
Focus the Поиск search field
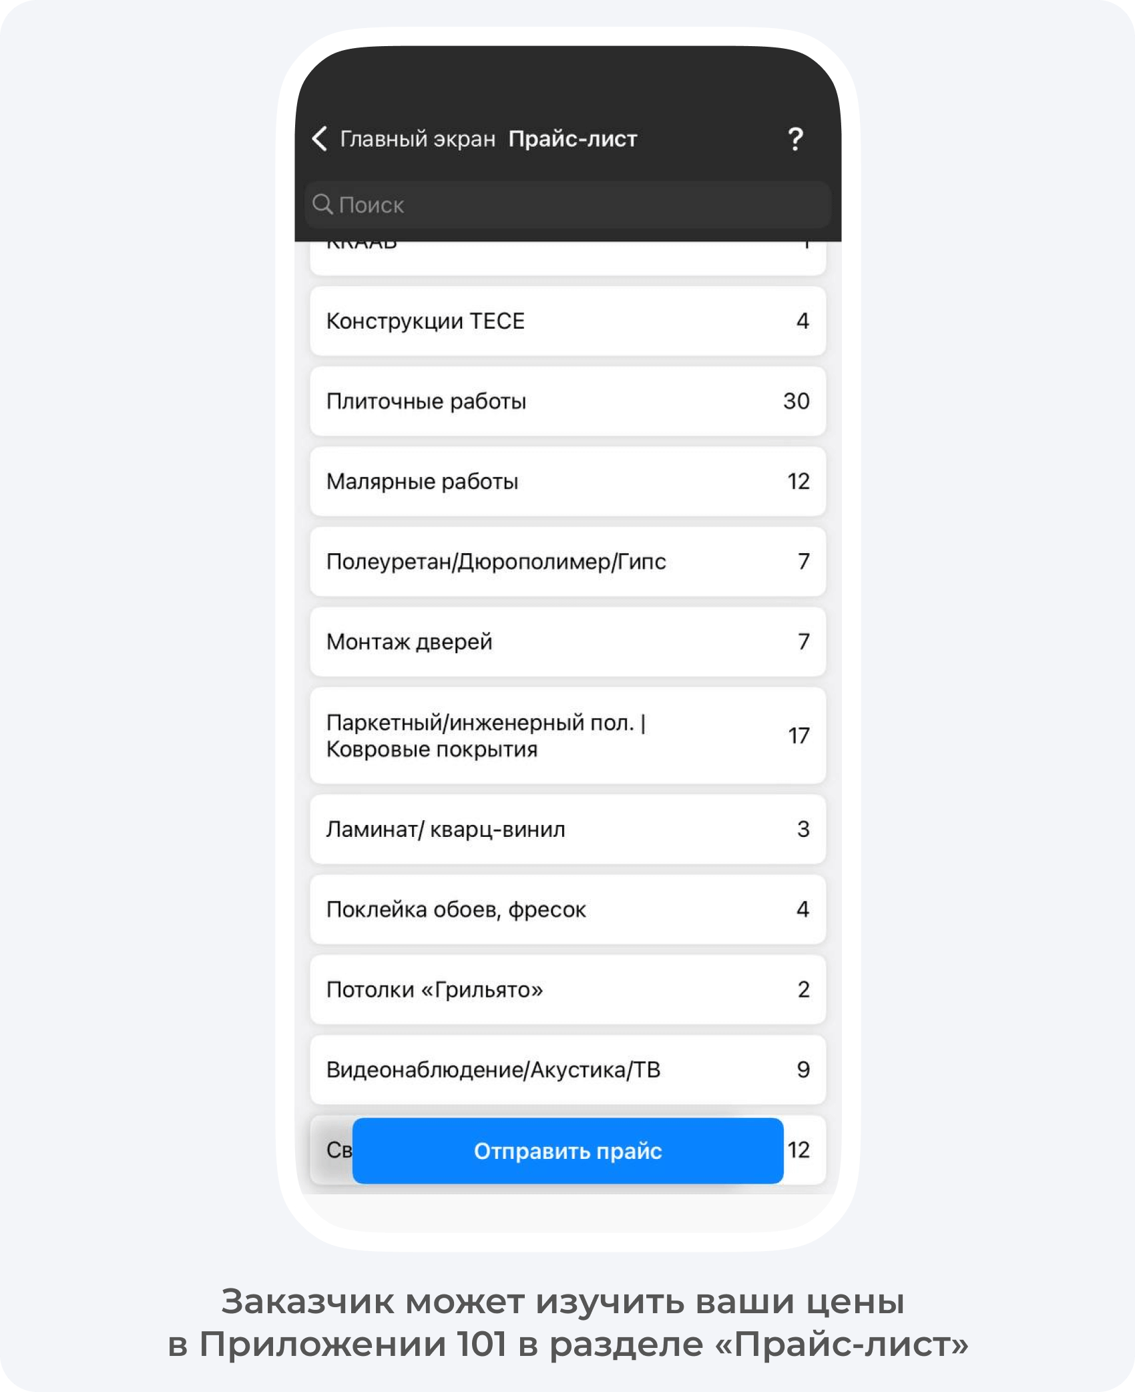pyautogui.click(x=568, y=204)
